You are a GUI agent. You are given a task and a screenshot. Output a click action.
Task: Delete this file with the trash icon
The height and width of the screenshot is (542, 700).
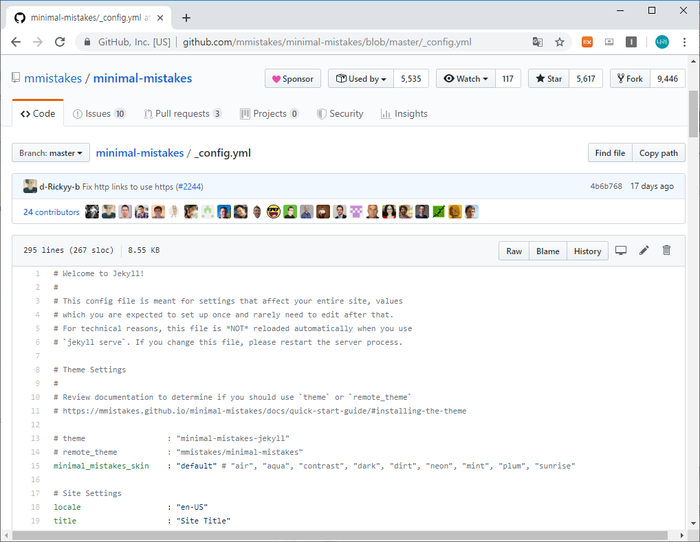click(666, 250)
